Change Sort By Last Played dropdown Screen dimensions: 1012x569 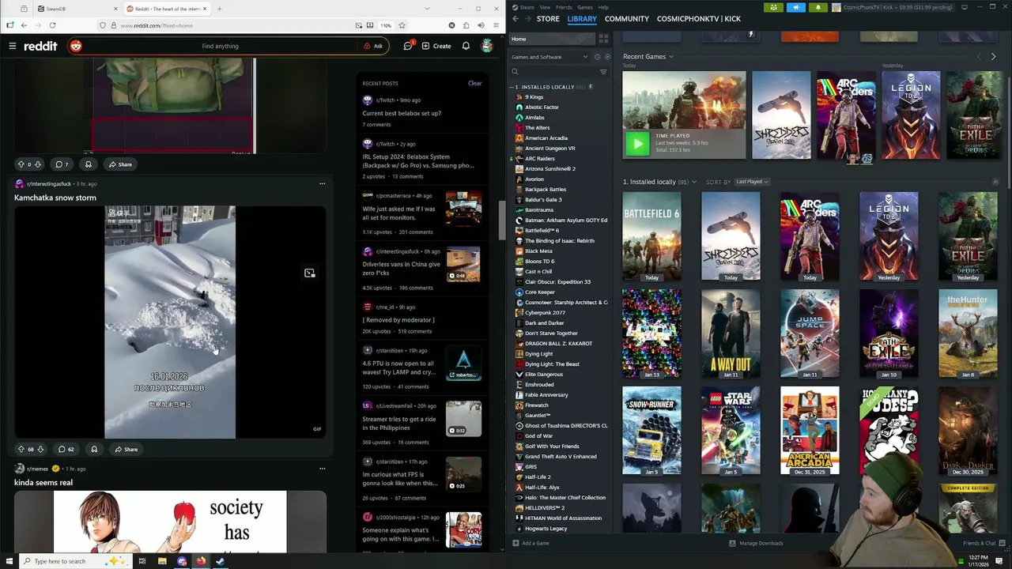tap(752, 182)
